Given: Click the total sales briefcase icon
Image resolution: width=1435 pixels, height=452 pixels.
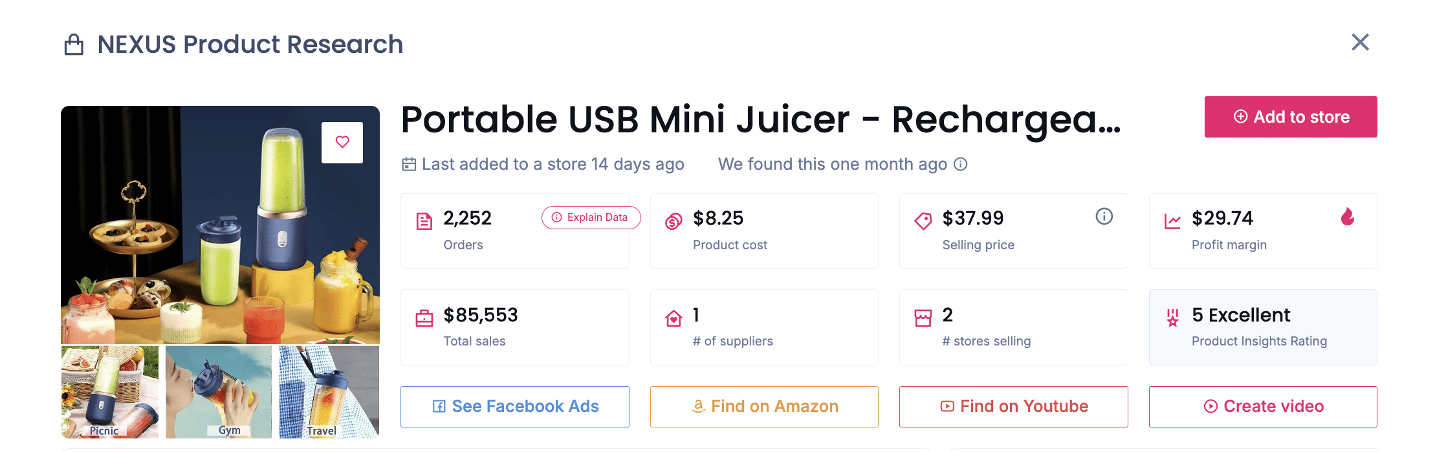Looking at the screenshot, I should pos(424,316).
